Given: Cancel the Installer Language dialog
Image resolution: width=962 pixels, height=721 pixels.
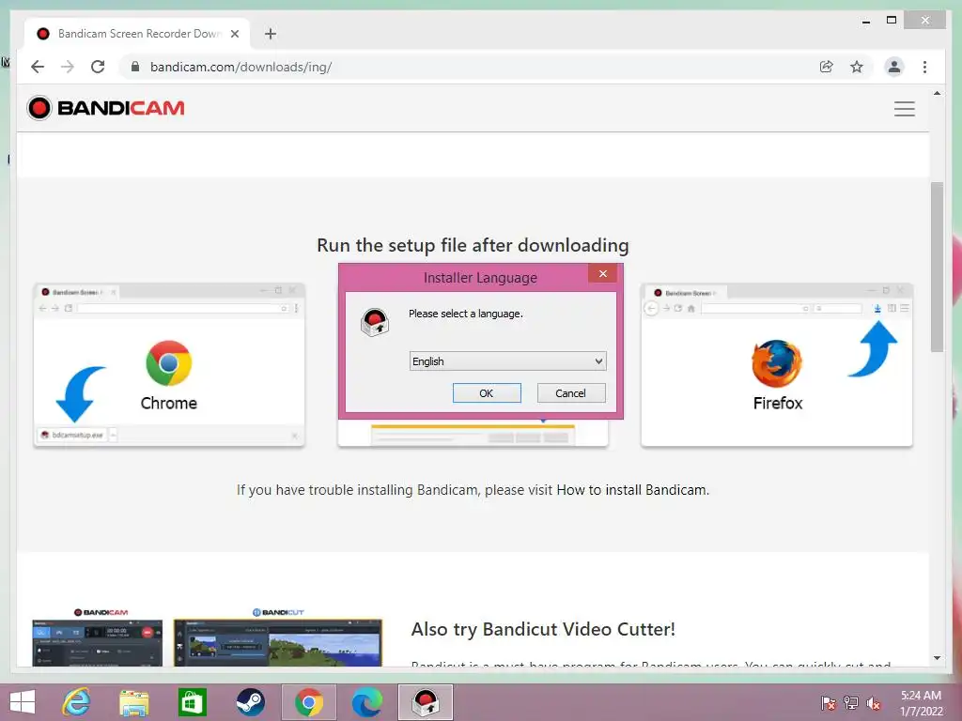Looking at the screenshot, I should pyautogui.click(x=570, y=393).
